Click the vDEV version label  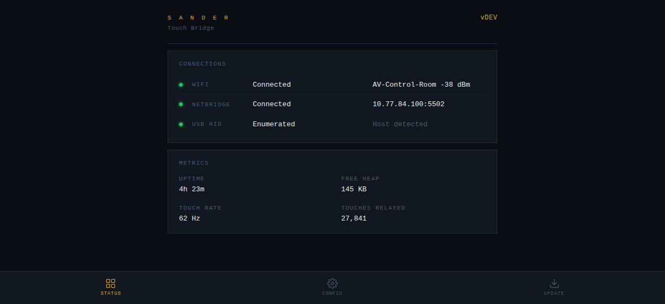pyautogui.click(x=489, y=17)
